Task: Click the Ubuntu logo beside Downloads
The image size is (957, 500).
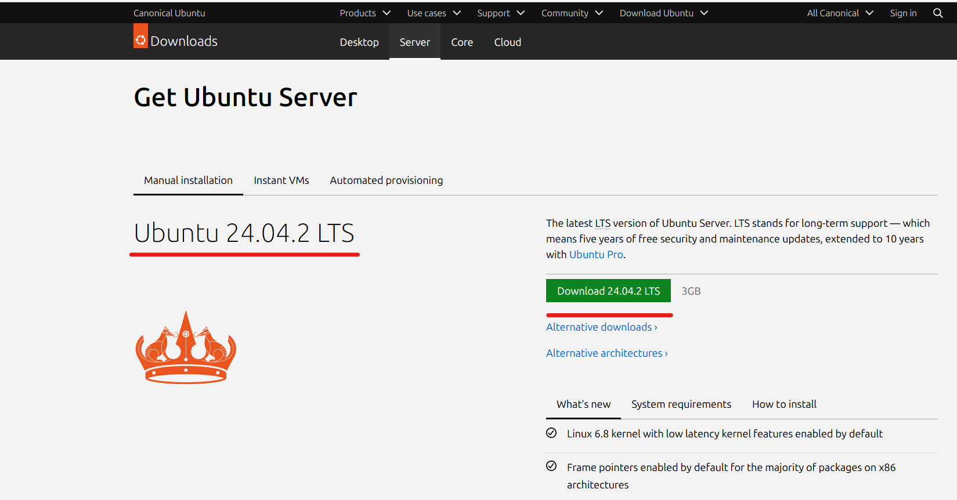Action: [140, 36]
